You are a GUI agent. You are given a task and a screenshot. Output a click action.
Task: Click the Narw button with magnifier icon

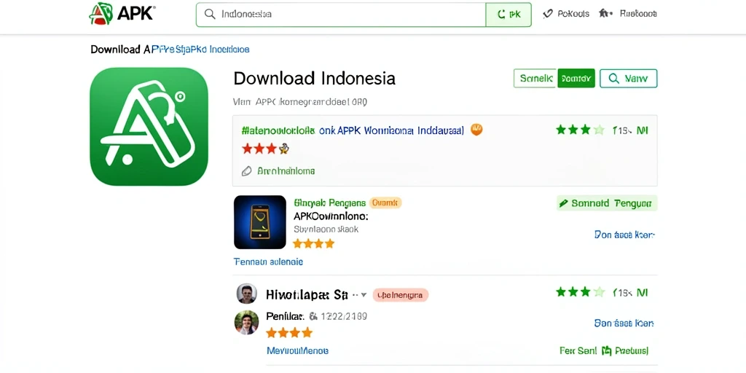tap(629, 79)
